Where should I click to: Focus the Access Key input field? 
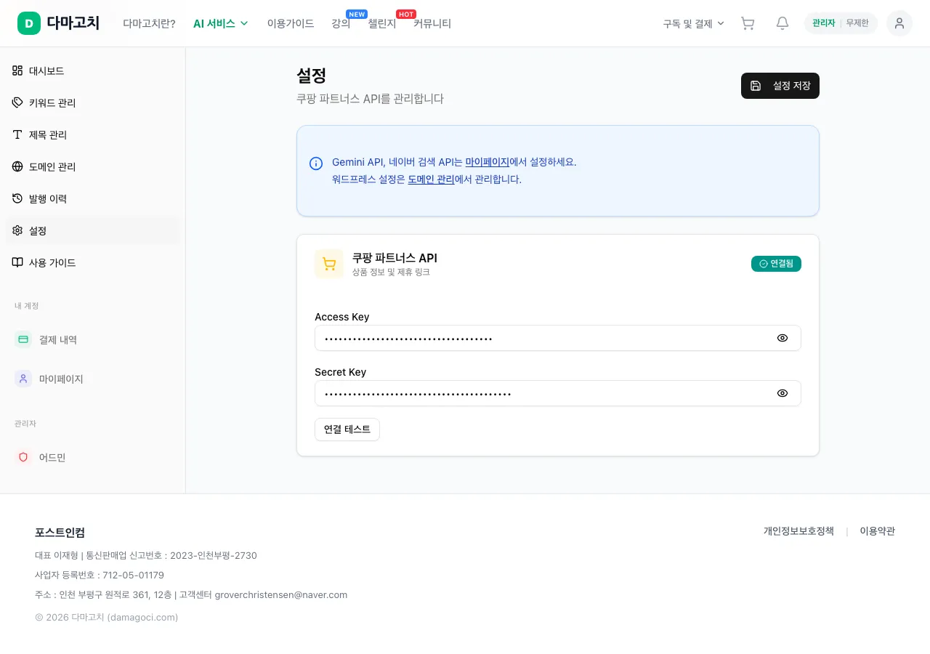[x=558, y=338]
